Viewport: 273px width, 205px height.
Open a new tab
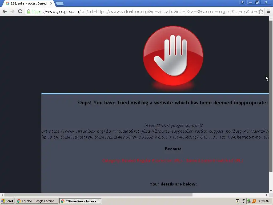pyautogui.click(x=60, y=3)
